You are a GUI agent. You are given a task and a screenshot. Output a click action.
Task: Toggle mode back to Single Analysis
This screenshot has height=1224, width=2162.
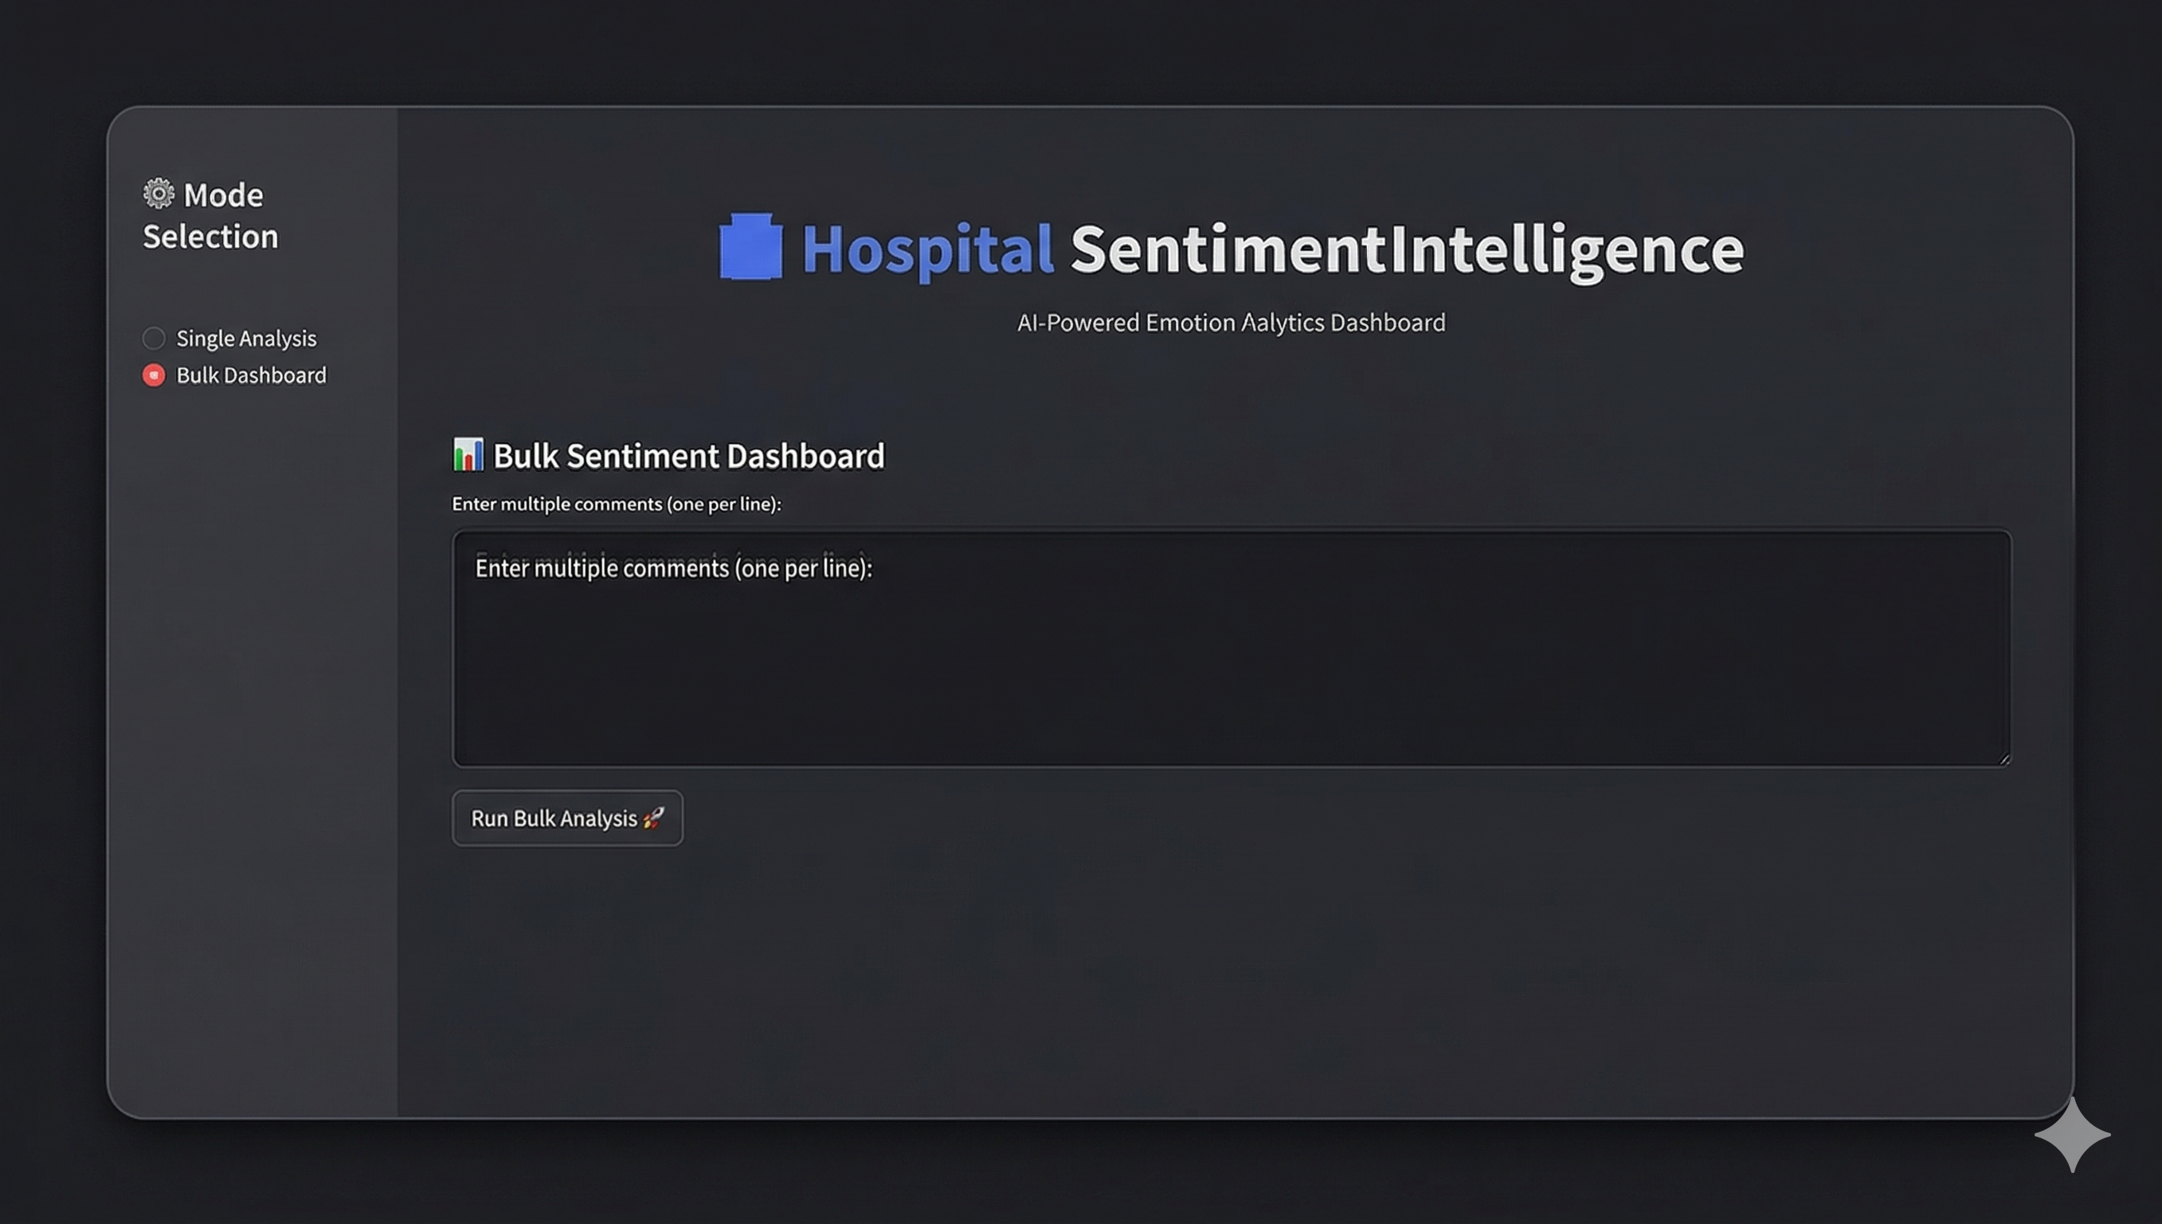click(245, 338)
